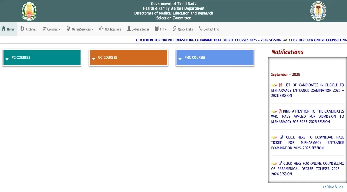Click the Home house icon
Image resolution: width=347 pixels, height=192 pixels.
[x=4, y=28]
